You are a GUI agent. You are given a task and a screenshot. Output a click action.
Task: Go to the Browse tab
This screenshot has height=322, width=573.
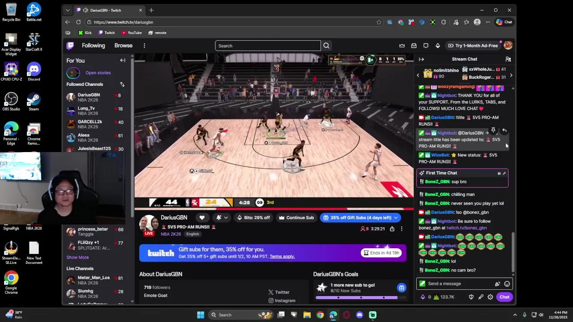[123, 46]
